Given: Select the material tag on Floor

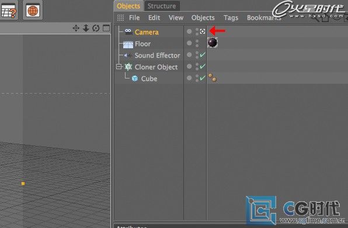Looking at the screenshot, I should pos(213,42).
